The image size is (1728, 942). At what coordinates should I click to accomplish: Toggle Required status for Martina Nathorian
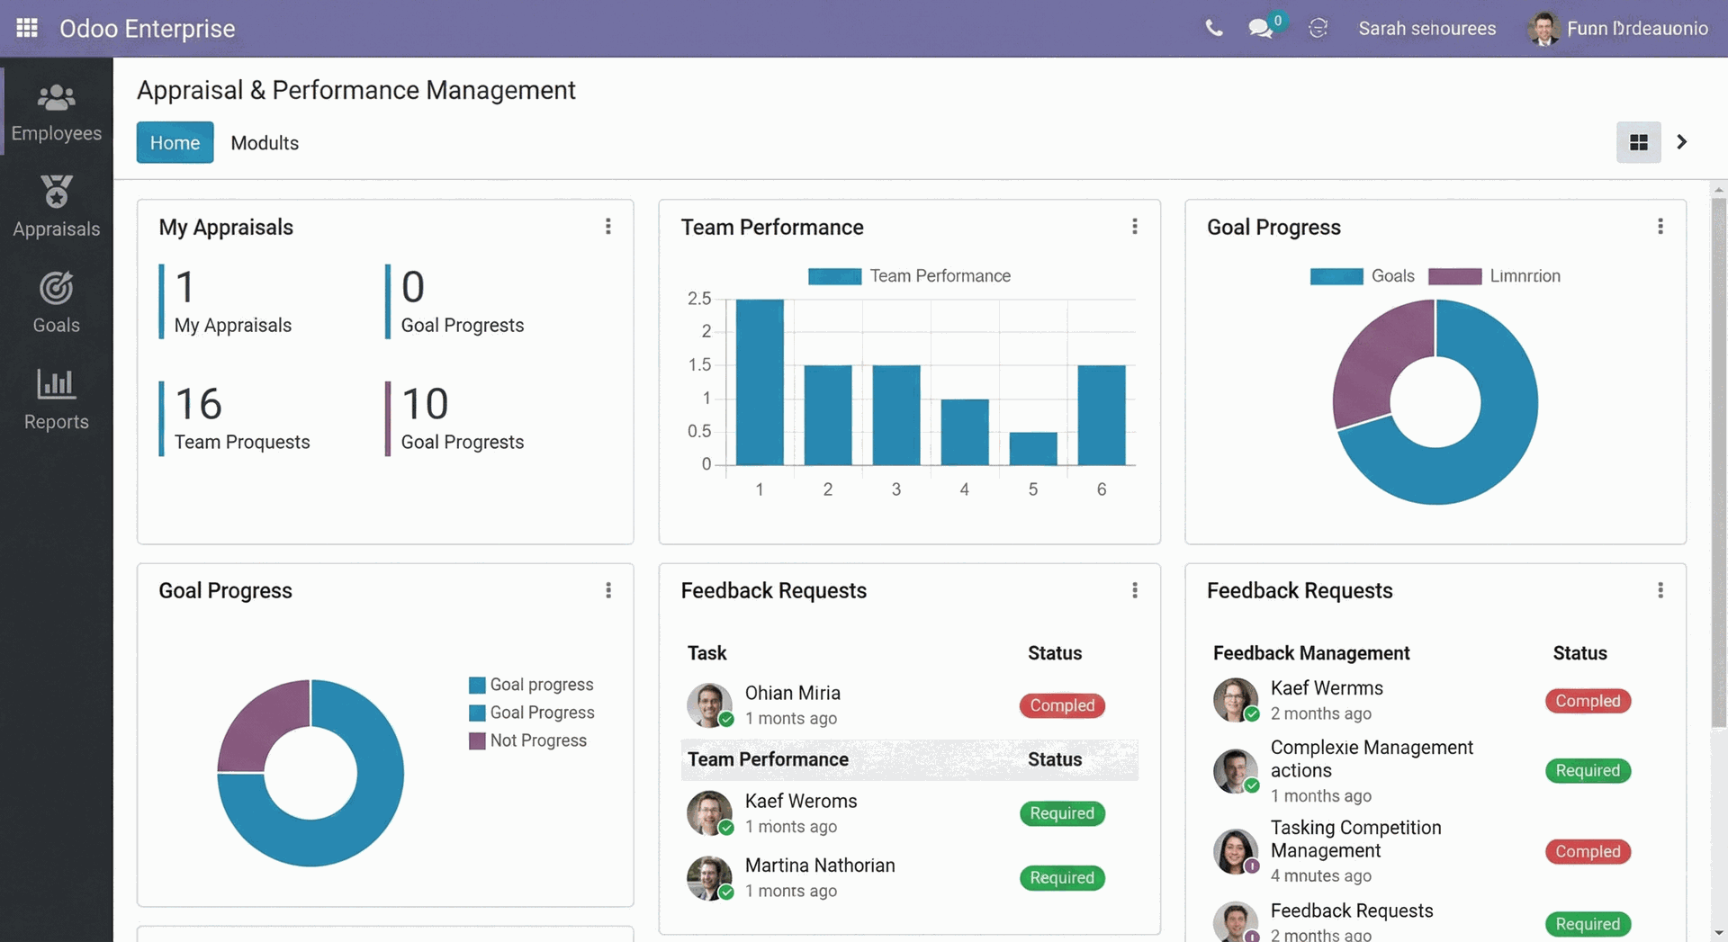point(1062,878)
